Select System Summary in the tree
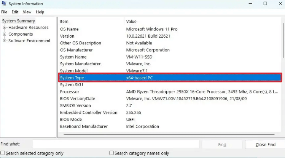Viewport: 285px width, 158px height. [x=18, y=21]
